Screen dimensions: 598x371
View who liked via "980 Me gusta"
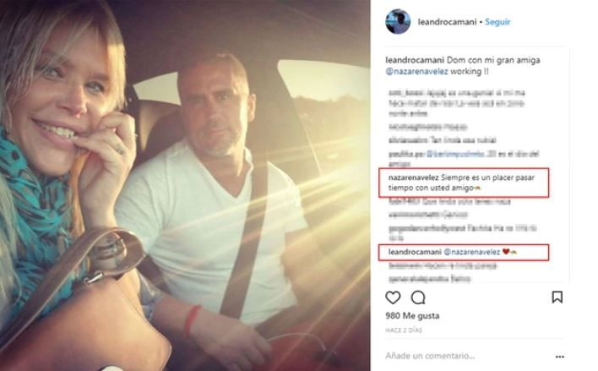[x=412, y=316]
